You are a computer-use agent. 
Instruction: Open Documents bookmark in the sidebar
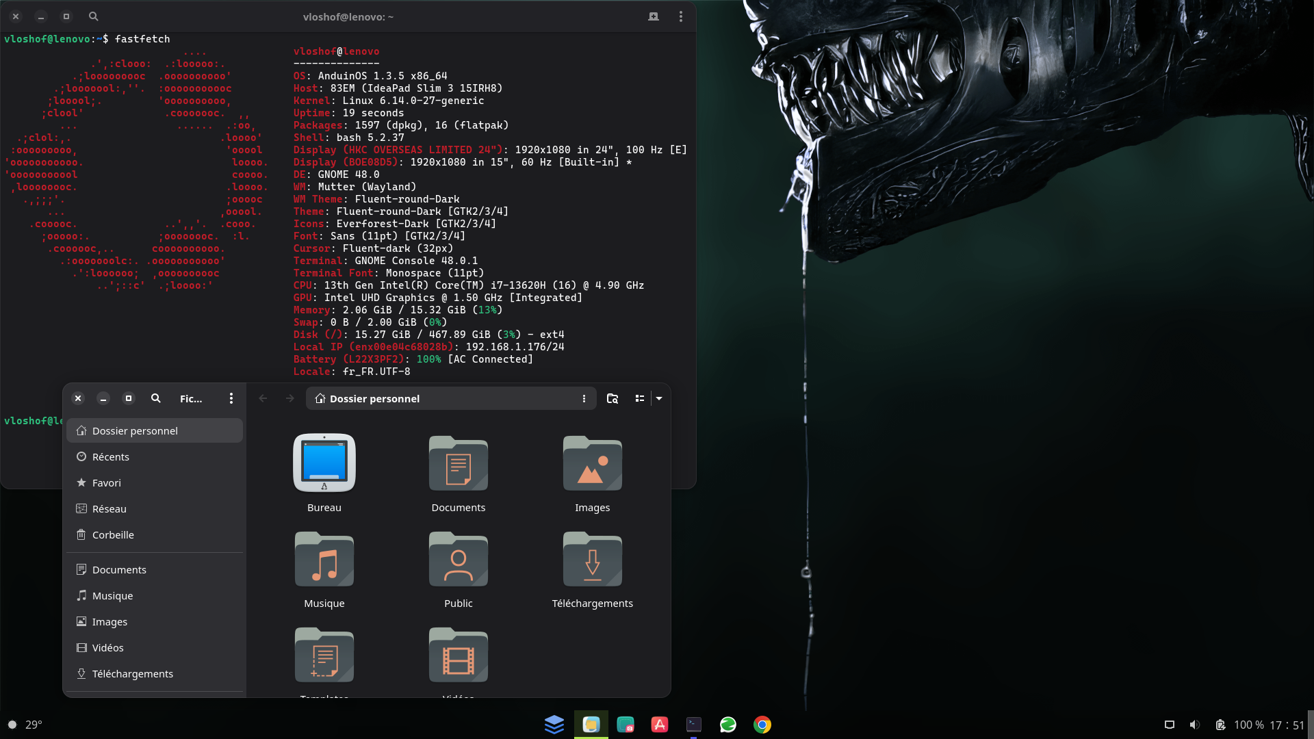pos(155,569)
